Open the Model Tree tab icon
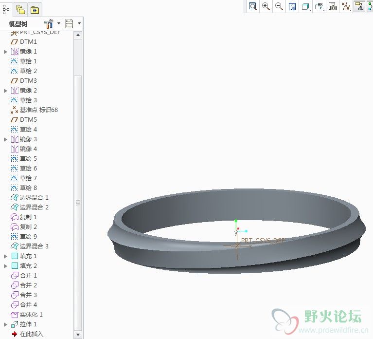 (6, 10)
